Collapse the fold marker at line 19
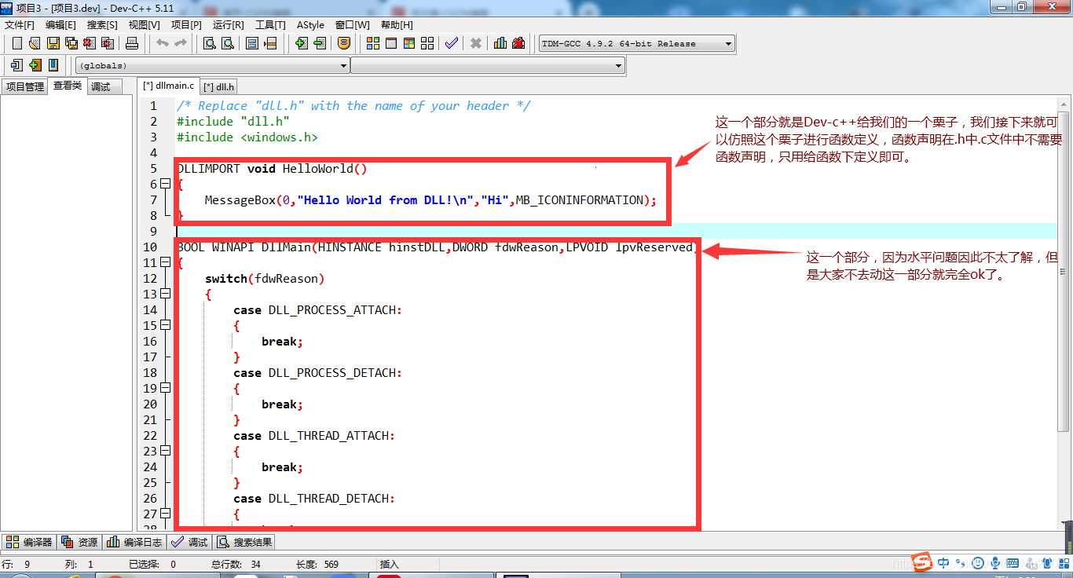The image size is (1073, 578). (165, 388)
